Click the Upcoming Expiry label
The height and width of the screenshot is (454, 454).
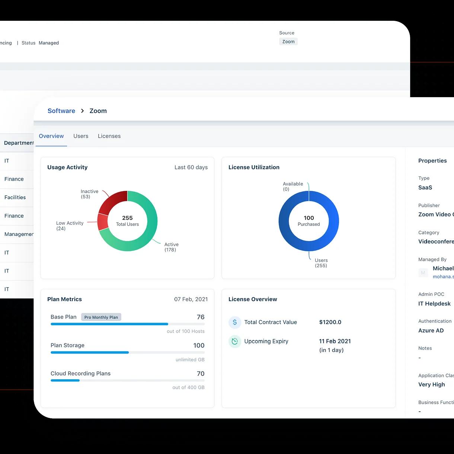(x=266, y=341)
